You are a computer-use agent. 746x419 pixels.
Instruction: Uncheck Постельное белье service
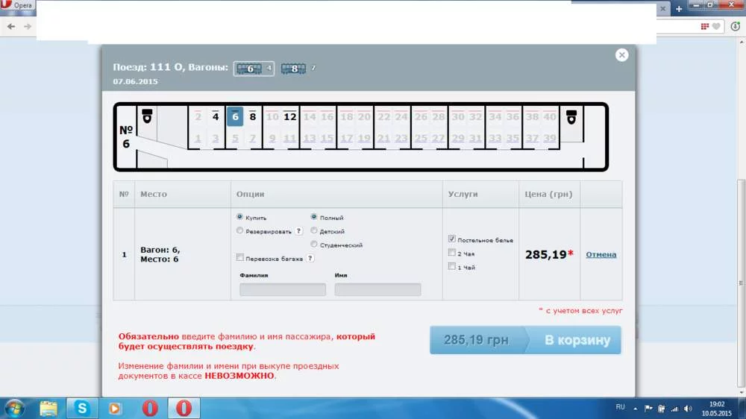[451, 239]
